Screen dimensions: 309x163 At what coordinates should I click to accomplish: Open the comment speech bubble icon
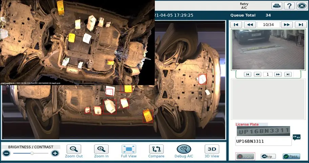tap(296, 137)
